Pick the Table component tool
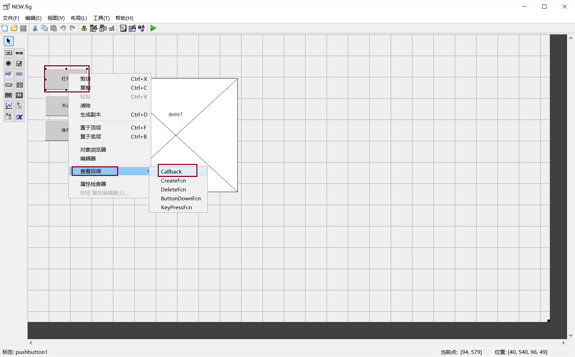Image resolution: width=575 pixels, height=357 pixels. point(19,96)
